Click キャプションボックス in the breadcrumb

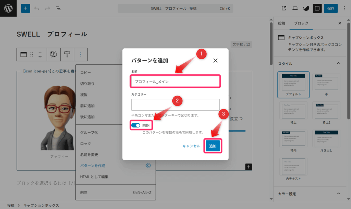(41, 206)
